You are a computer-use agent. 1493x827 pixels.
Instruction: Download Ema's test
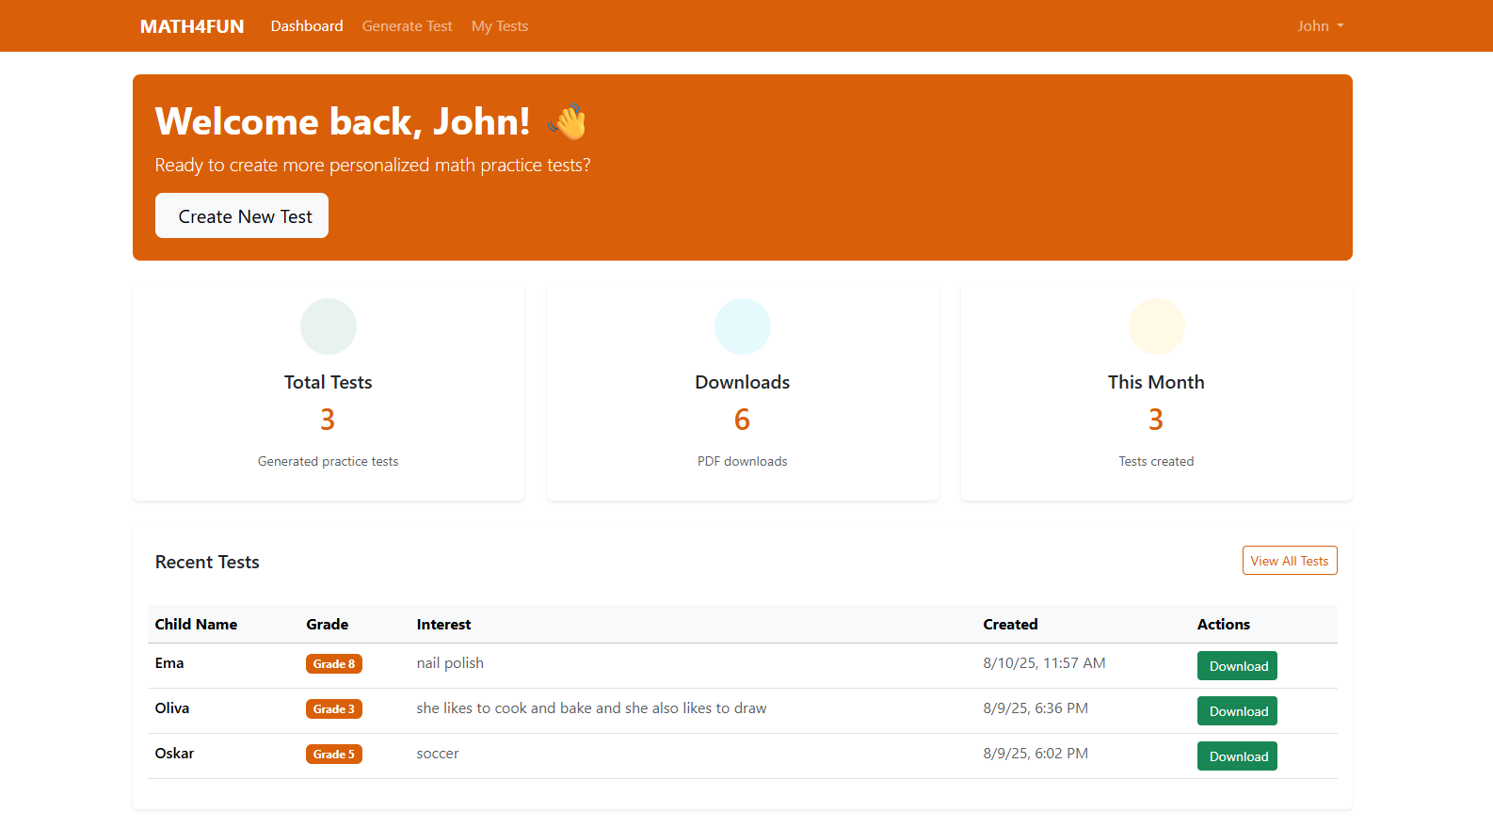pos(1237,666)
